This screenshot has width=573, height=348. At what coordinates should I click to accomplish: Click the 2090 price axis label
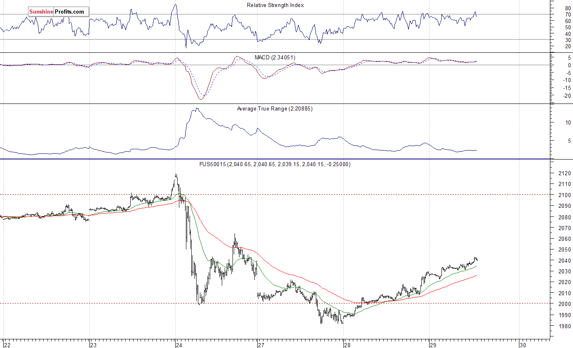564,206
